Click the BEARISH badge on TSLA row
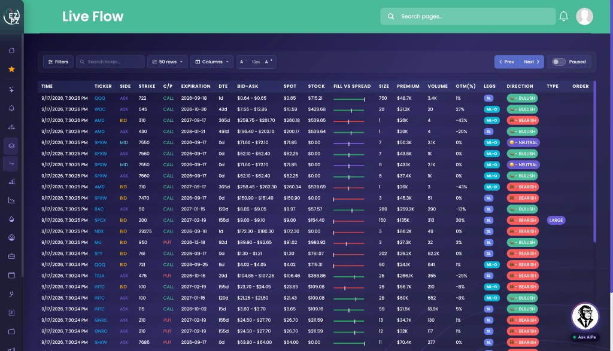 coord(523,276)
